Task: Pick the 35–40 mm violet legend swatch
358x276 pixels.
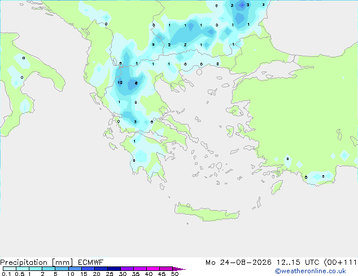Action: point(140,269)
